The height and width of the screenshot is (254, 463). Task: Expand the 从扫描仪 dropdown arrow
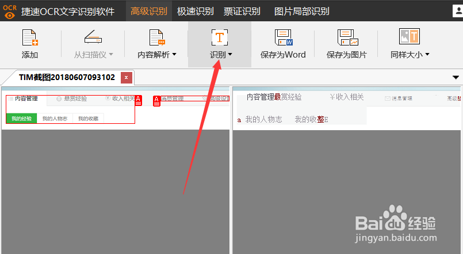(x=111, y=54)
